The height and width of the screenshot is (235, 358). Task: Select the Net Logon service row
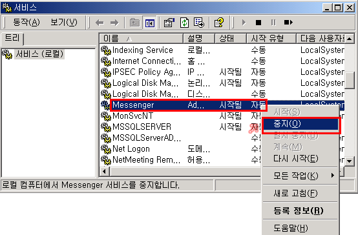tap(180, 148)
